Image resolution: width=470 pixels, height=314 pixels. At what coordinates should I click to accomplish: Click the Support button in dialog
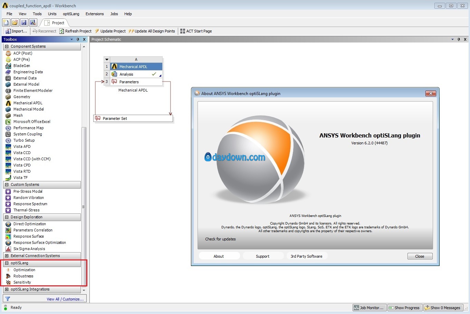[x=263, y=256]
